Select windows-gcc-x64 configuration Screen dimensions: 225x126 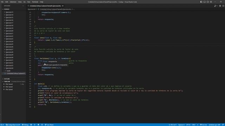coord(214,125)
